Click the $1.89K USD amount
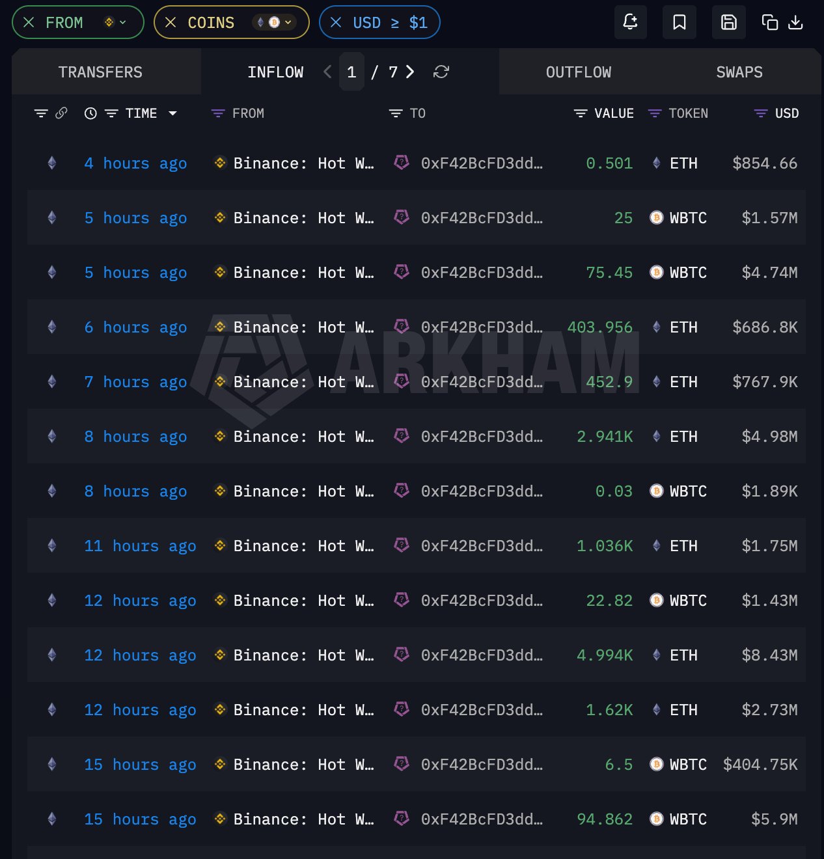Image resolution: width=824 pixels, height=859 pixels. (769, 491)
